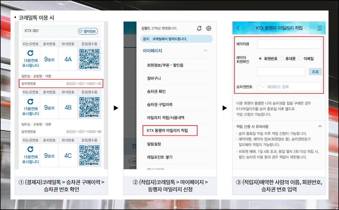This screenshot has height=210, width=339.
Task: Open the hamburger menu icon
Action: click(x=320, y=28)
